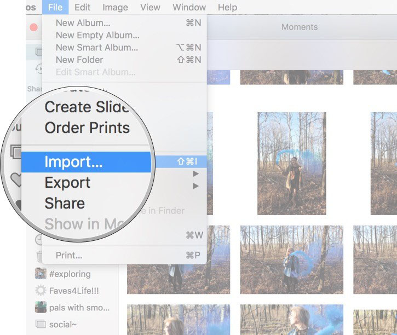
Task: Click the #exploring album thumbnail icon
Action: (41, 274)
